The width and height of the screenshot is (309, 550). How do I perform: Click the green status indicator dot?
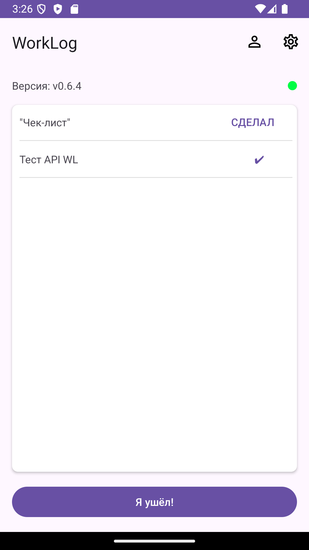tap(292, 85)
